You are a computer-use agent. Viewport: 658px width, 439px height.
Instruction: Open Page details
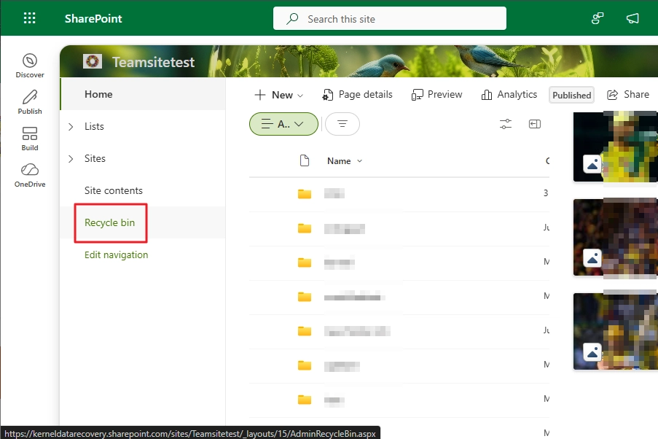[357, 95]
